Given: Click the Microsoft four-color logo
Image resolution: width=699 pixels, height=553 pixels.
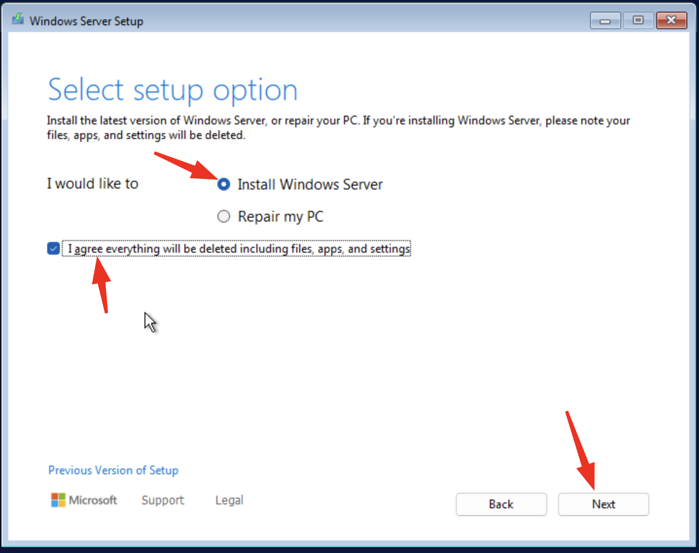Looking at the screenshot, I should click(x=58, y=500).
